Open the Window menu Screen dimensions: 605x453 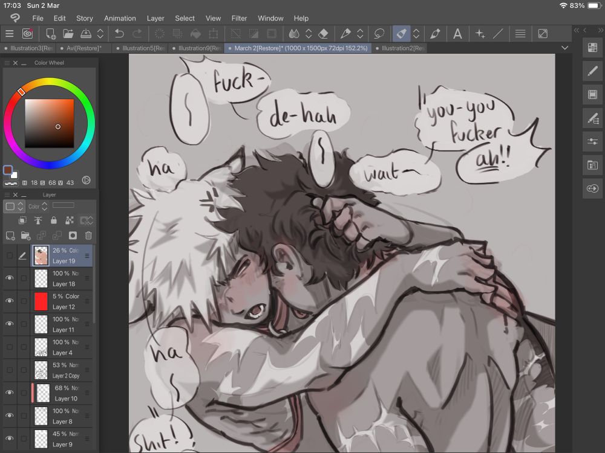click(x=270, y=18)
